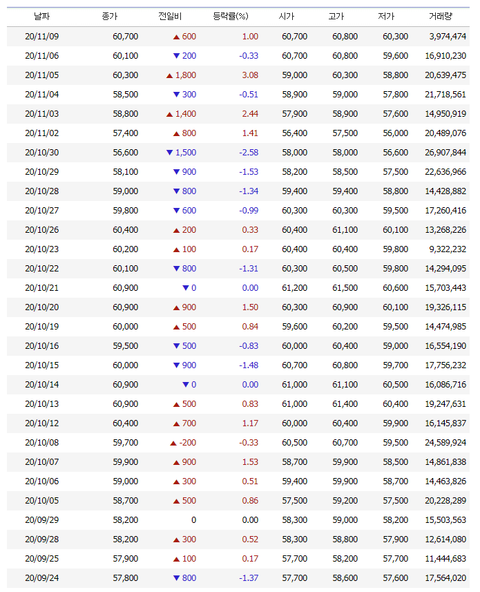Image resolution: width=480 pixels, height=592 pixels.
Task: Select the date cell 20/10/16
Action: (x=42, y=346)
